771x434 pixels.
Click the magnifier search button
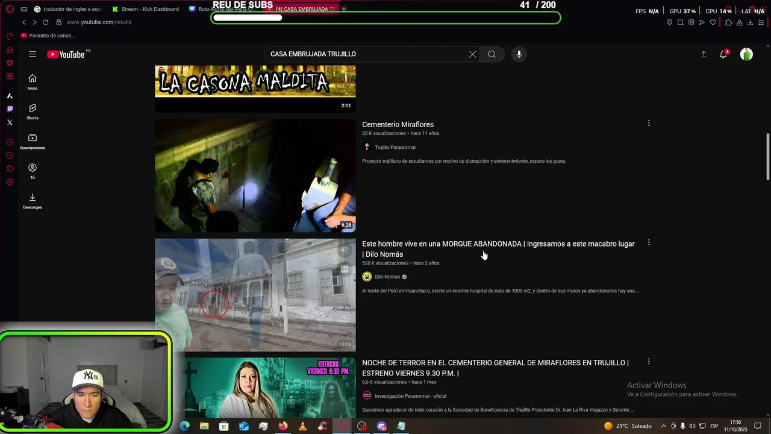(x=492, y=54)
